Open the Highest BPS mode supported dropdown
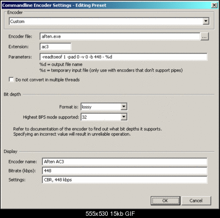This screenshot has height=218, width=220. point(104,117)
